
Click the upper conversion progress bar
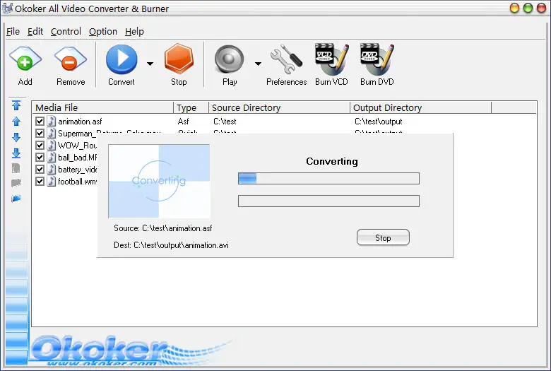click(328, 178)
